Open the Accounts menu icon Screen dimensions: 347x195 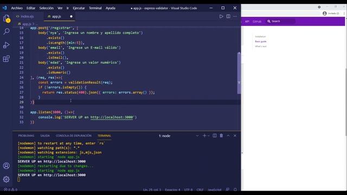6,166
